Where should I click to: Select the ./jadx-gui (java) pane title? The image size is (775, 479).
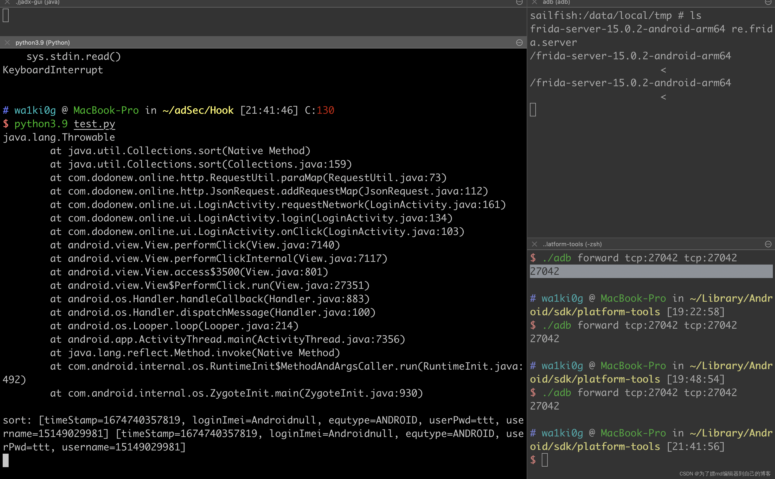point(38,2)
